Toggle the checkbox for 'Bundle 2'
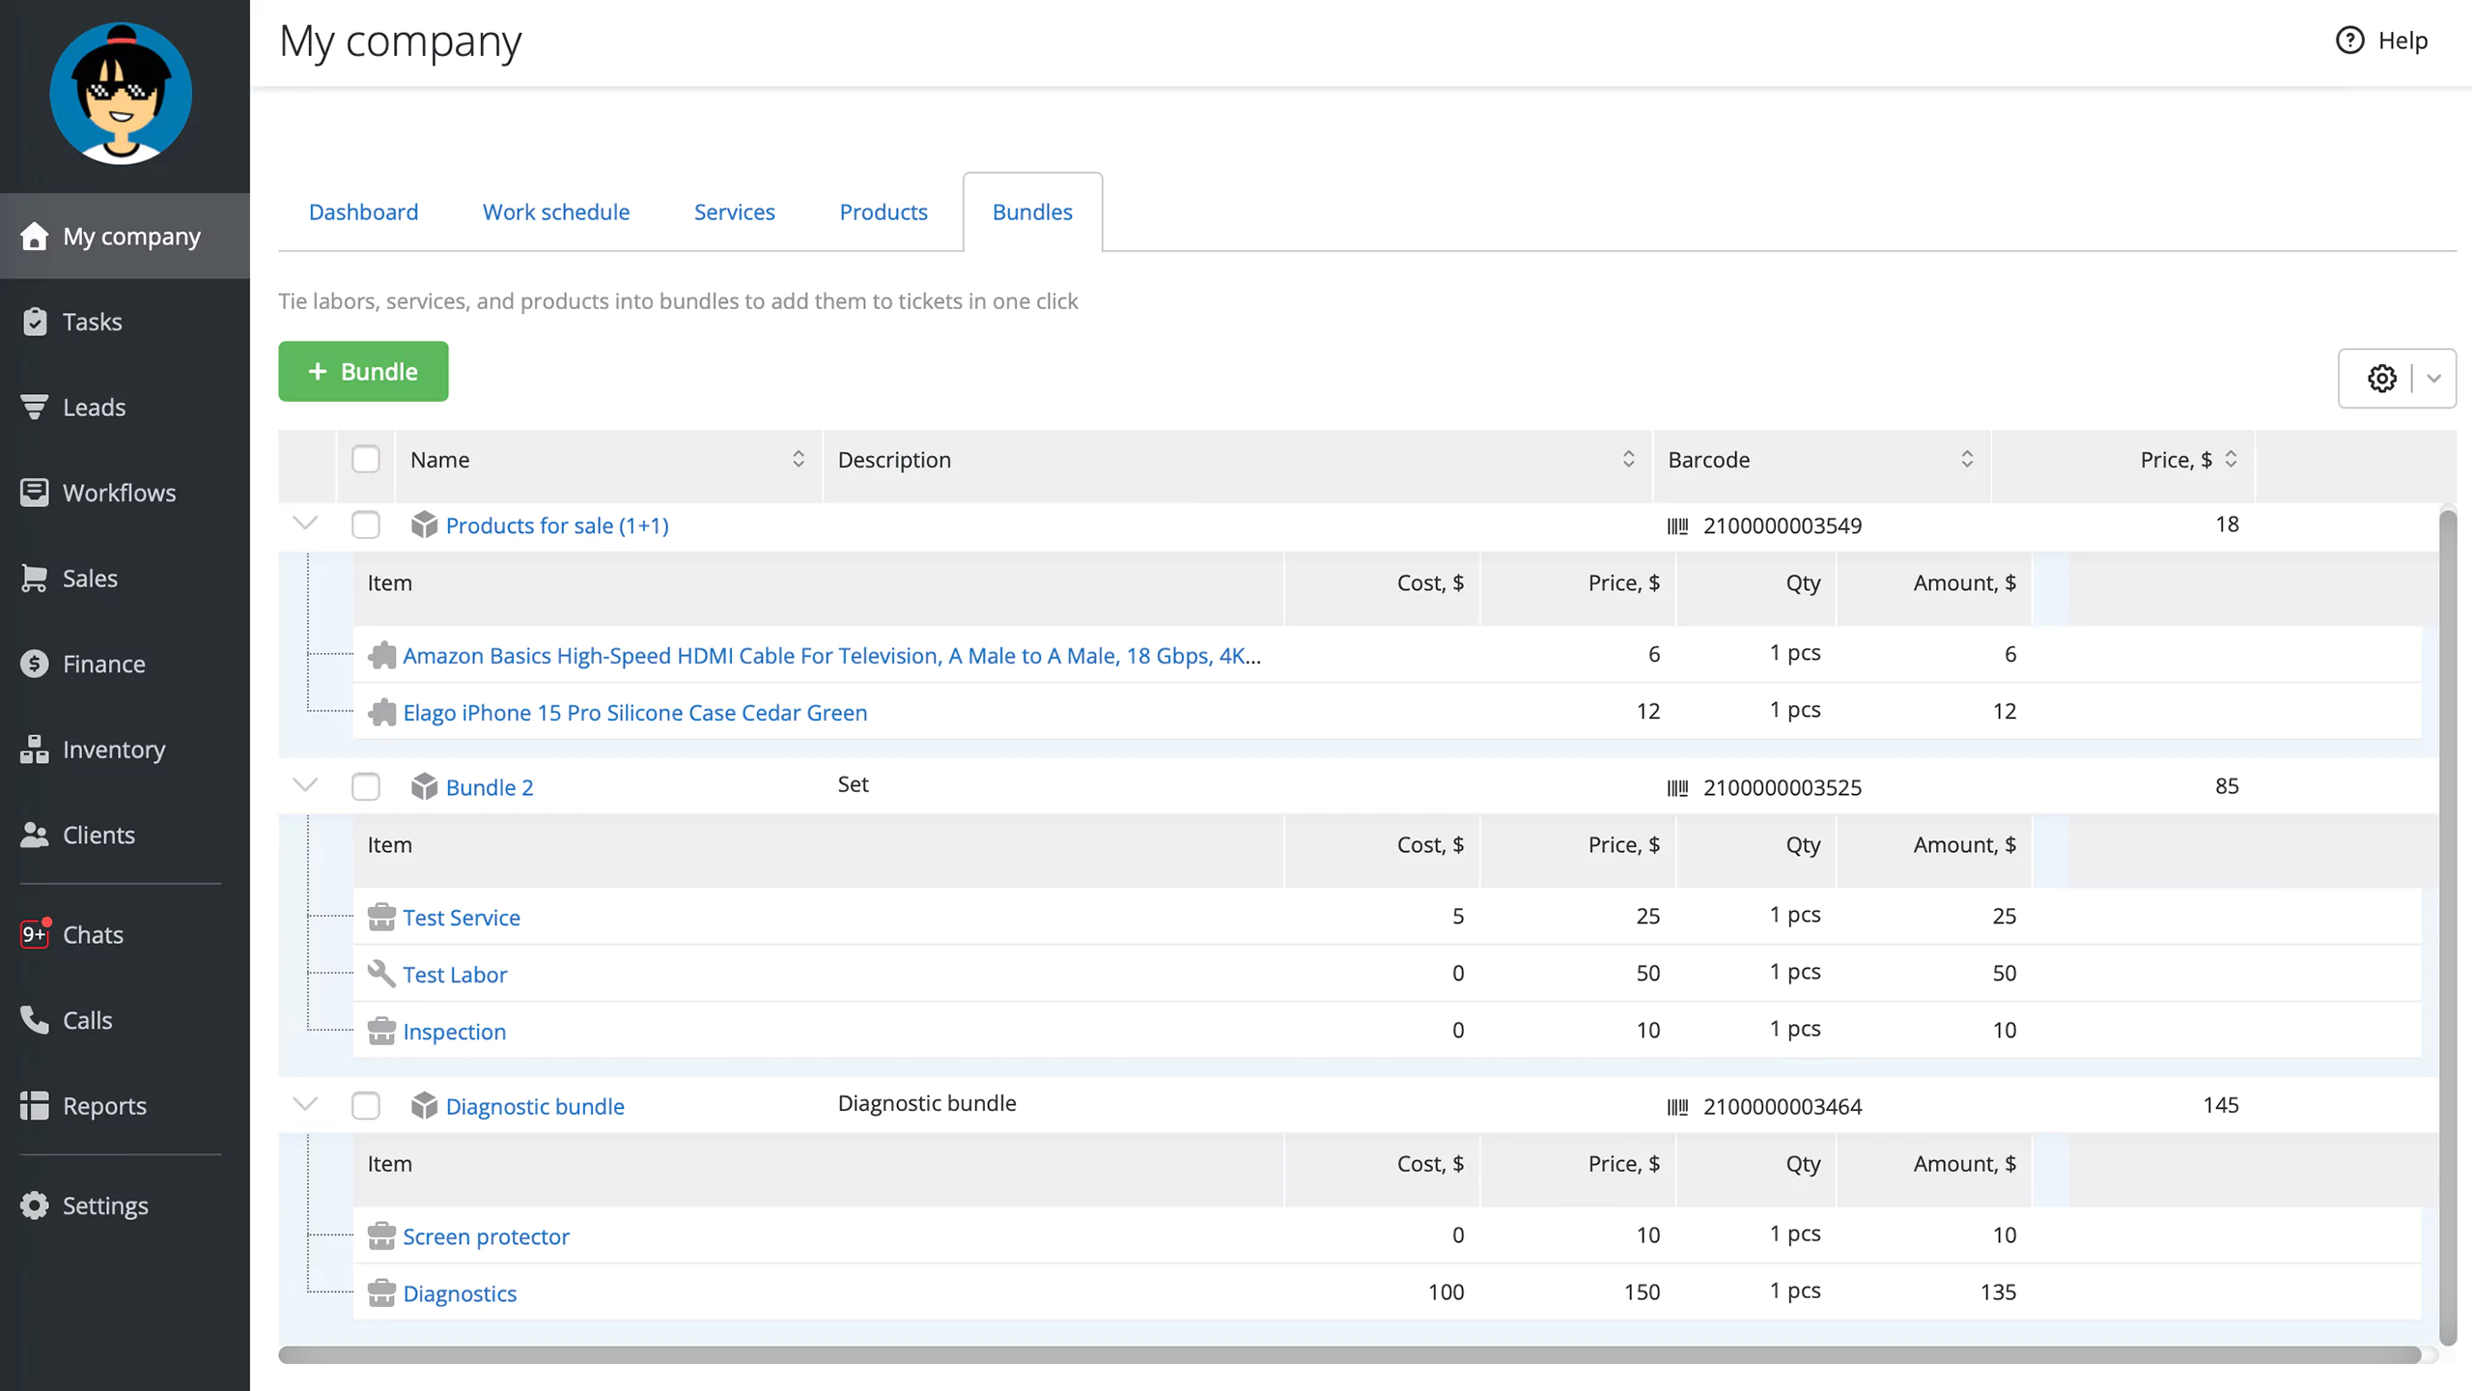 coord(365,786)
